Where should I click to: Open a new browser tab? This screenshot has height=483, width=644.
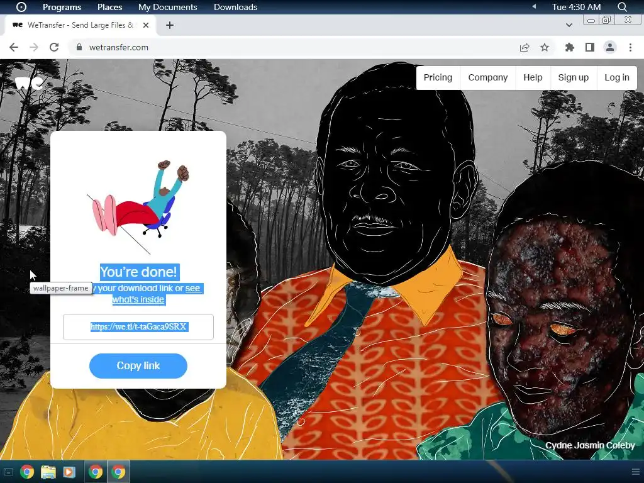[x=170, y=25]
